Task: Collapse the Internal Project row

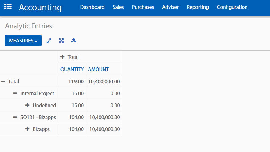Action: coord(15,93)
